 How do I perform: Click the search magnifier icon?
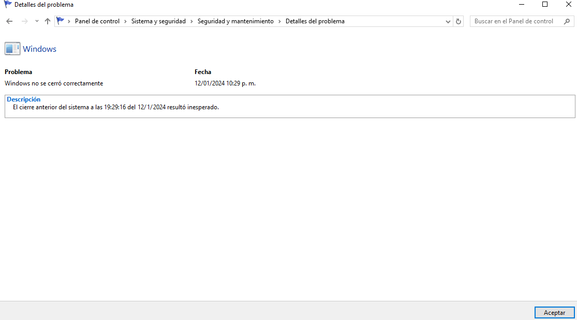click(567, 21)
